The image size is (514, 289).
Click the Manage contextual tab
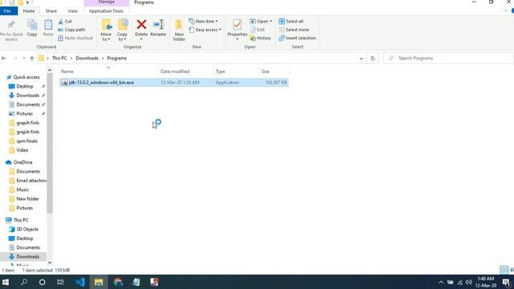point(107,2)
